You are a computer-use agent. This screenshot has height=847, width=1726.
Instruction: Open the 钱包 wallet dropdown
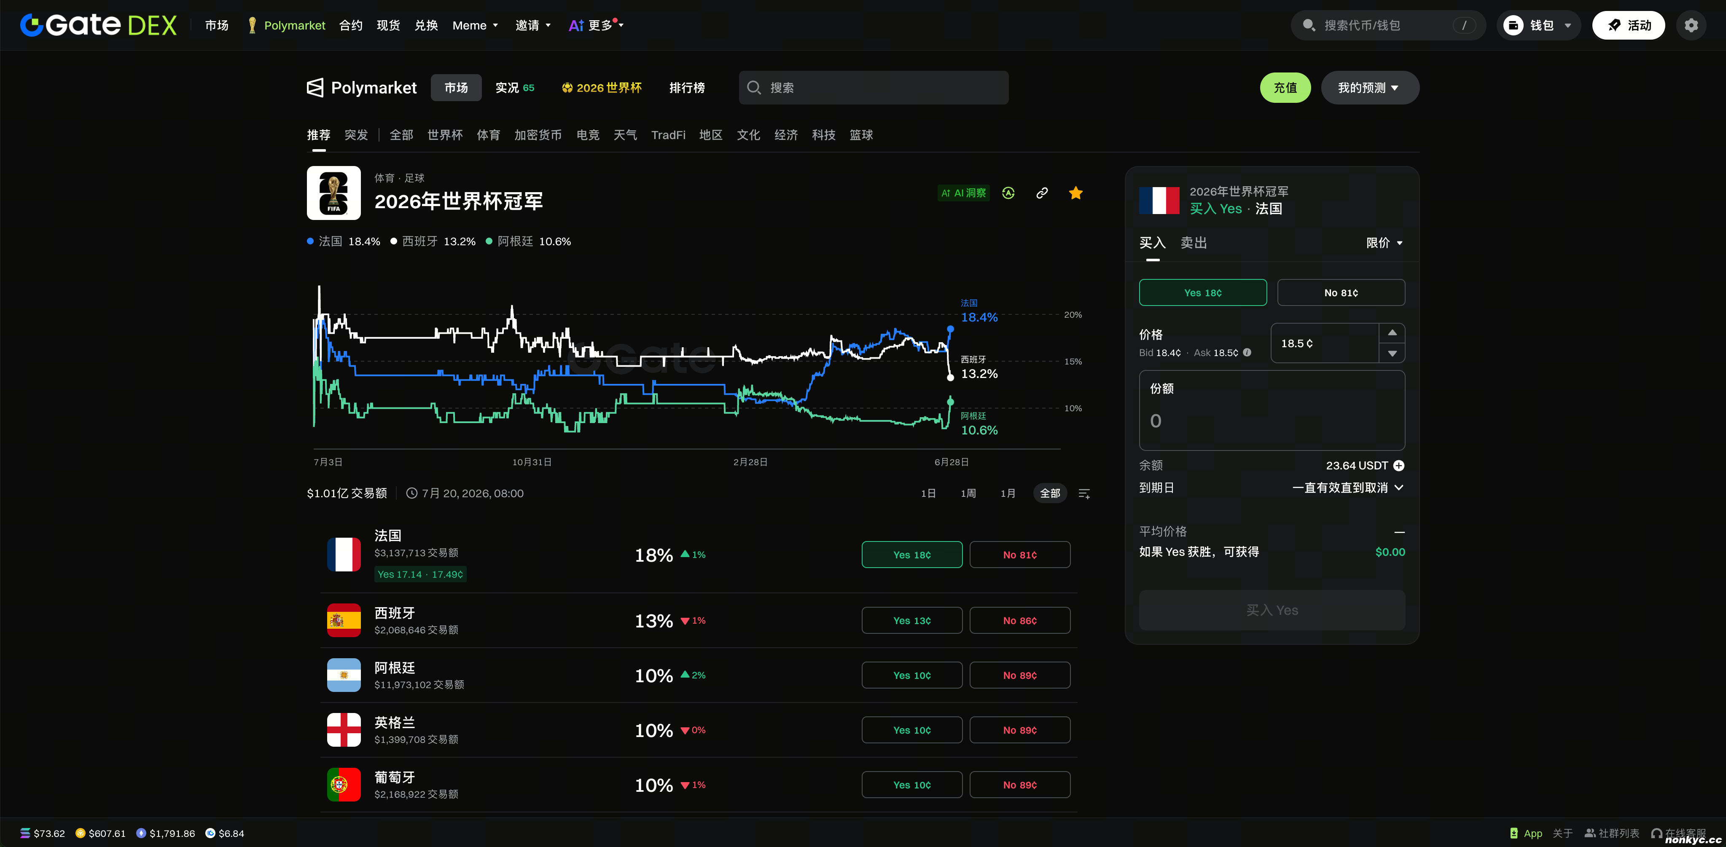pos(1538,25)
